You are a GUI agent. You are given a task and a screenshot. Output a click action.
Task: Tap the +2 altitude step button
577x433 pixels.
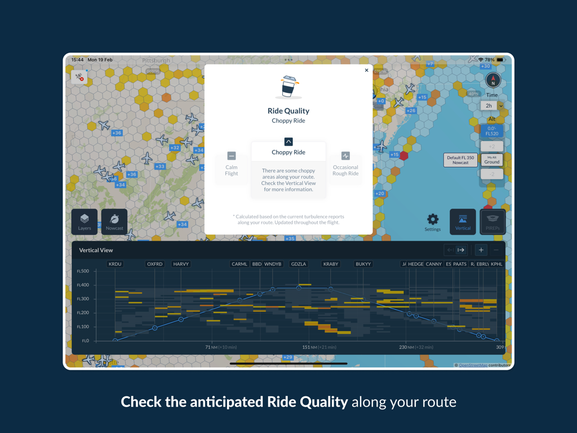point(491,146)
